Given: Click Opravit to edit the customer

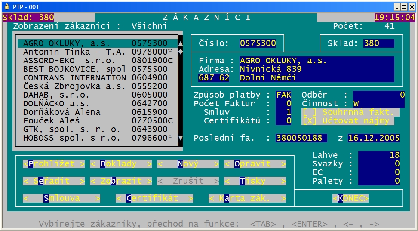Looking at the screenshot, I should [255, 164].
